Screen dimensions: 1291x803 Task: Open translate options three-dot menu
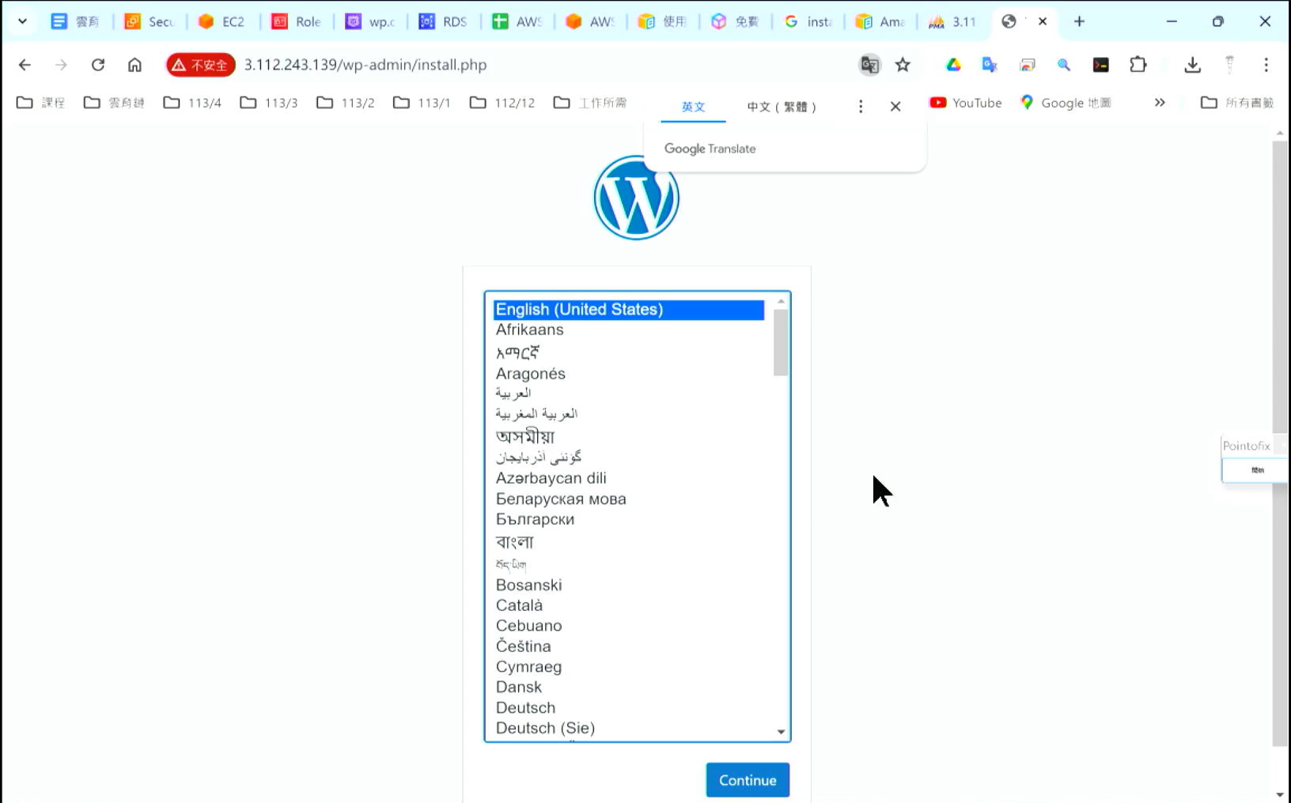[860, 107]
